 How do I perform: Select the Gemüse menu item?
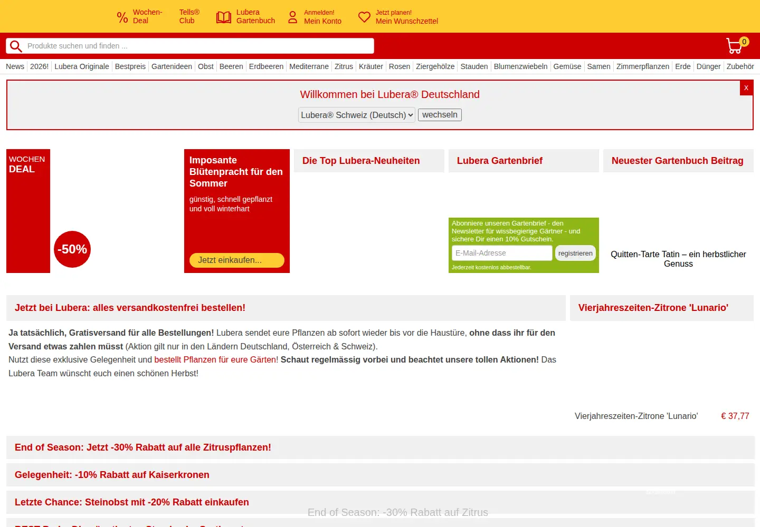tap(567, 66)
